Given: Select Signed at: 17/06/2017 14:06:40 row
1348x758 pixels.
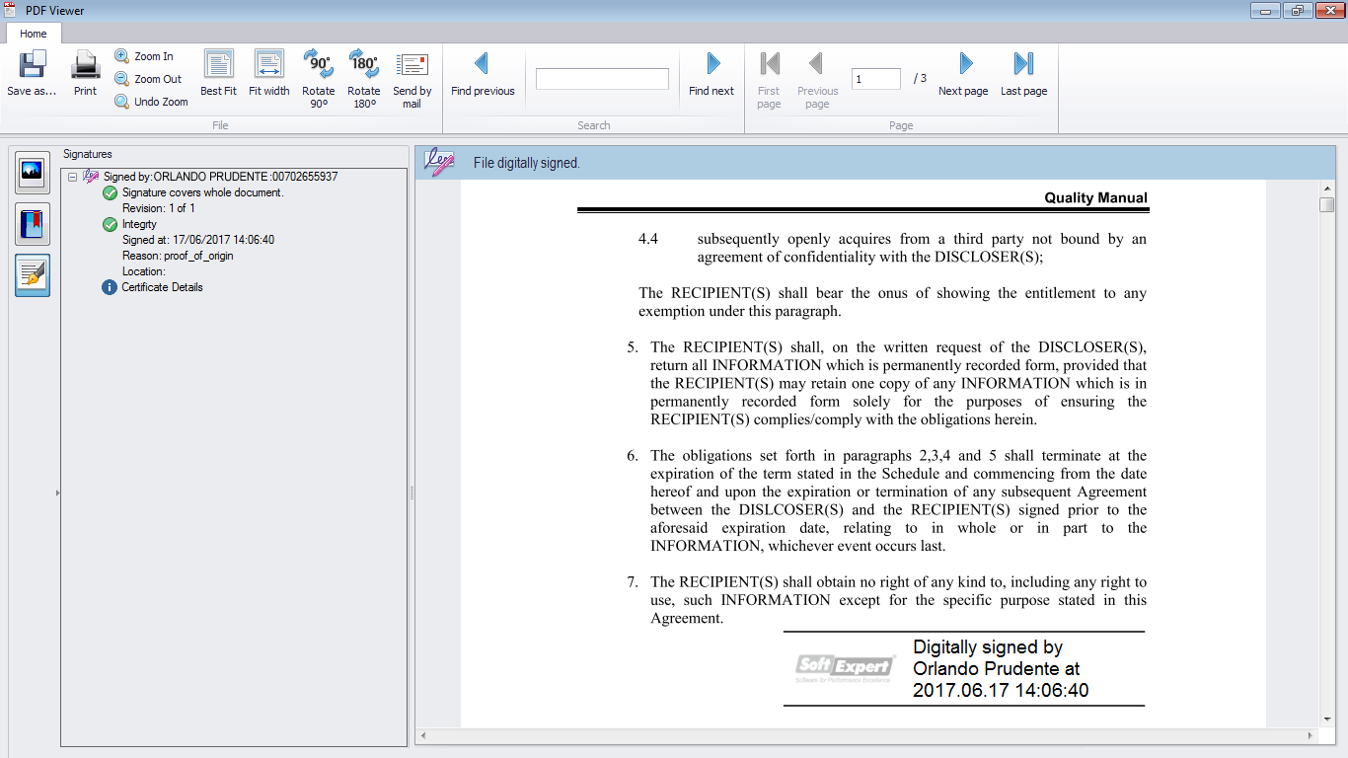Looking at the screenshot, I should click(x=198, y=240).
